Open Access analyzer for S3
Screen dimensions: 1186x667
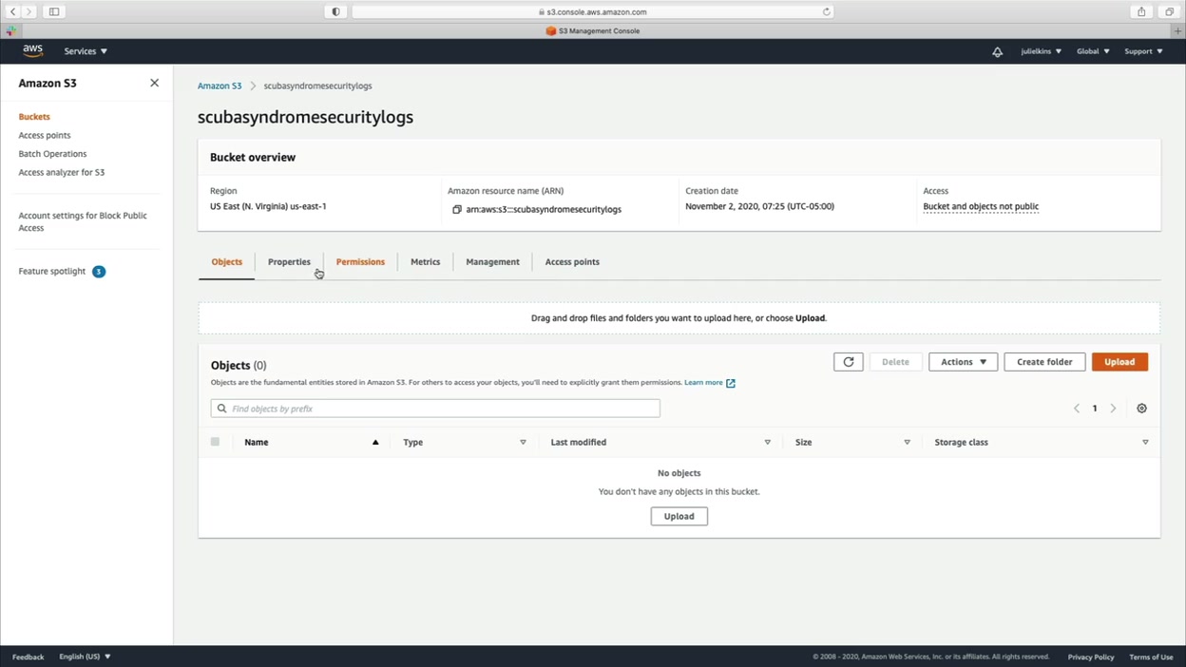point(62,173)
